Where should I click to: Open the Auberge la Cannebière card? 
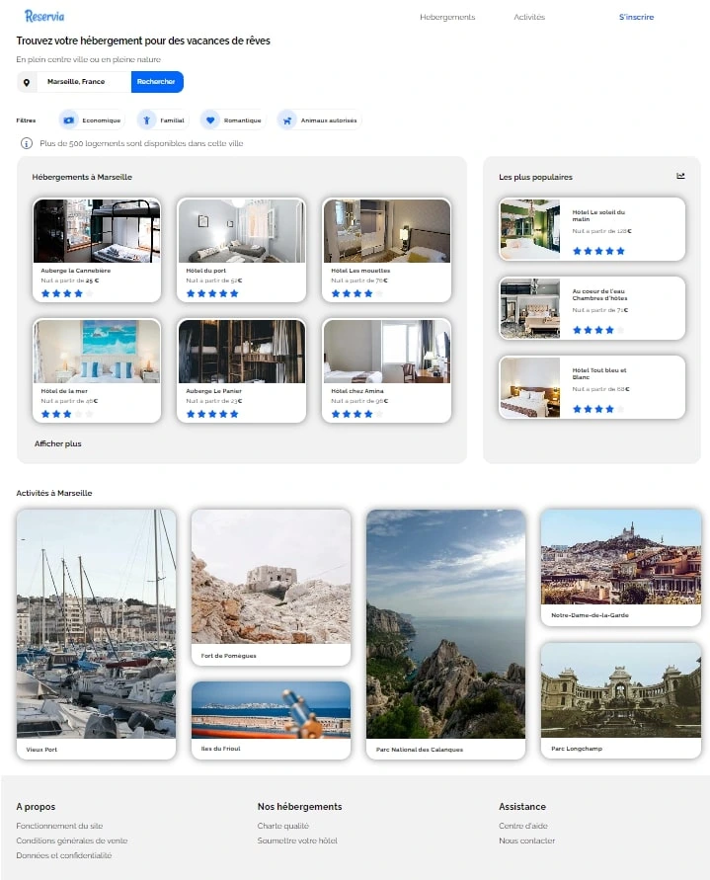point(97,250)
